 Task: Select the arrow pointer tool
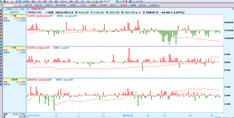(x=130, y=2)
